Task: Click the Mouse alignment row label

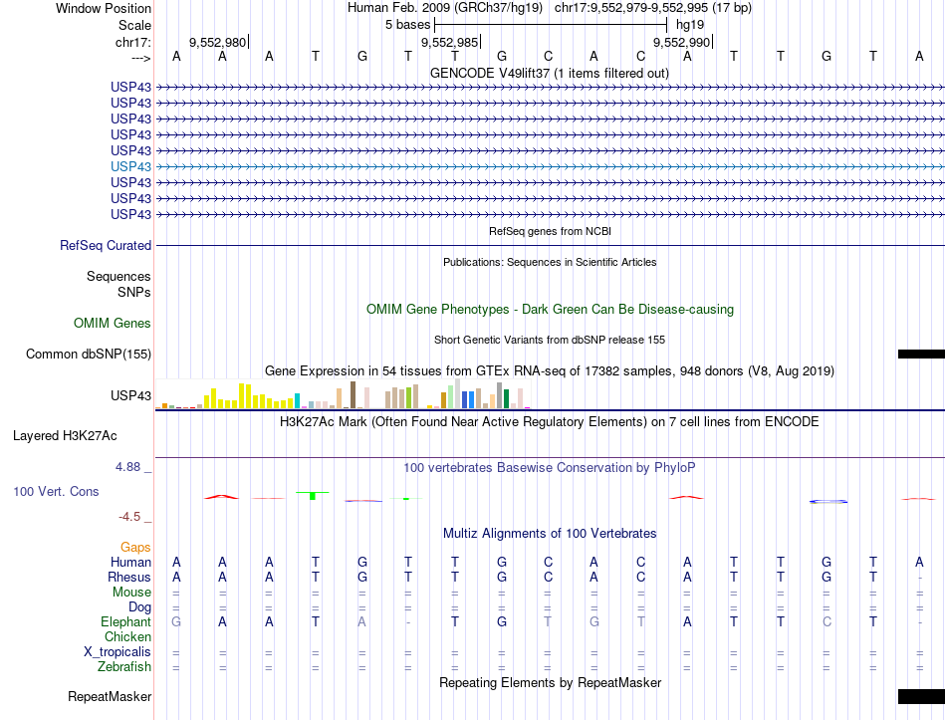Action: point(131,593)
